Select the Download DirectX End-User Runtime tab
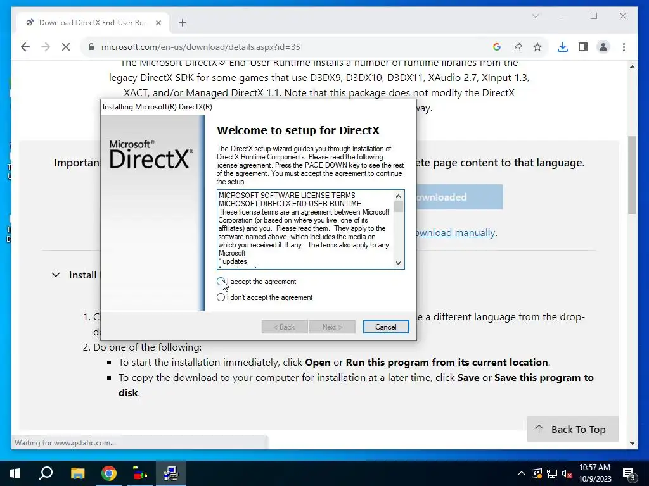 pyautogui.click(x=93, y=23)
